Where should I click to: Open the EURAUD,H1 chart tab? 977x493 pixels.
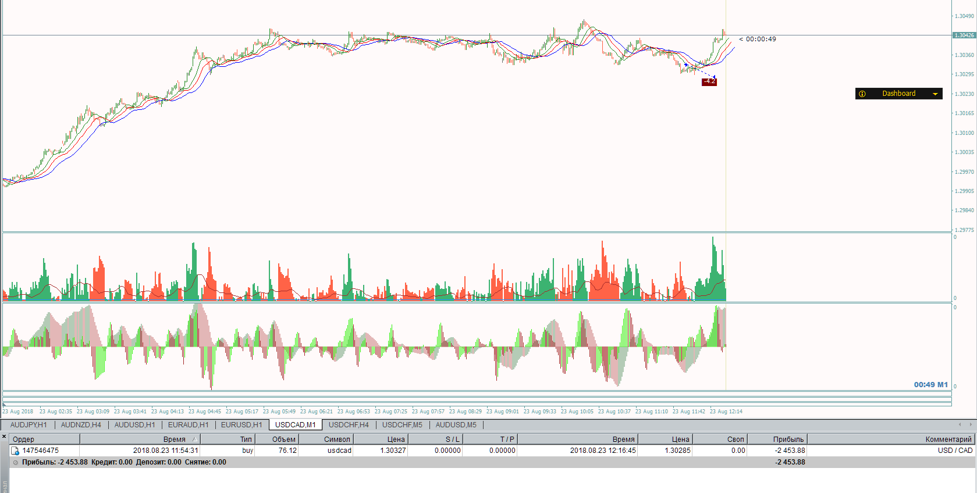tap(188, 425)
